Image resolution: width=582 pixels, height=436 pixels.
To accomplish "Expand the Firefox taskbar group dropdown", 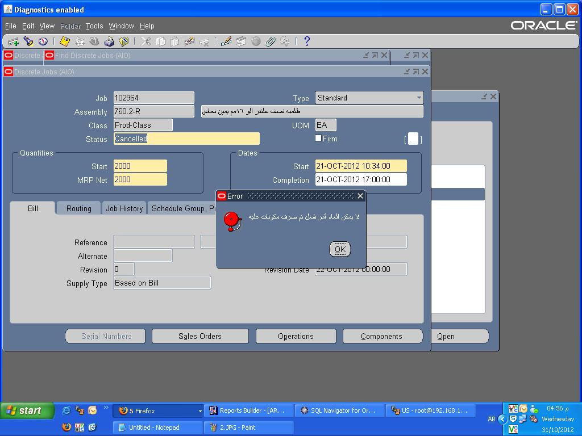I will (199, 410).
